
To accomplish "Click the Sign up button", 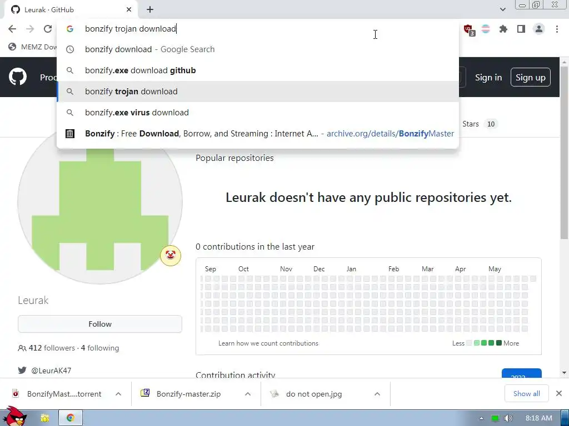I will 530,77.
